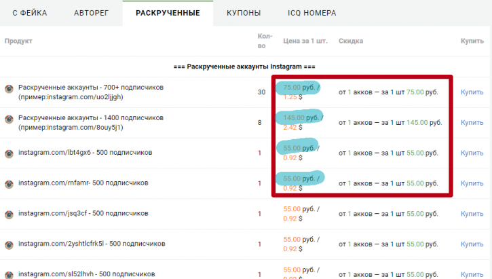The width and height of the screenshot is (492, 279).
Task: Click Instagram icon beside instagram.com/sl52lhvh
Action: click(x=9, y=275)
